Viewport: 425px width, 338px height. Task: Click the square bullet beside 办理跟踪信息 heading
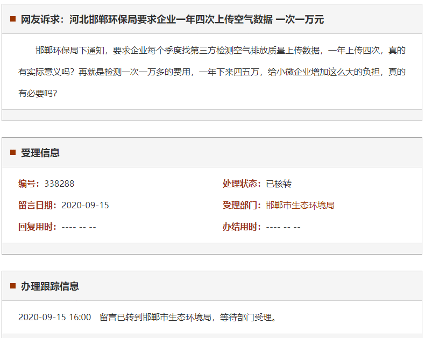click(x=13, y=286)
